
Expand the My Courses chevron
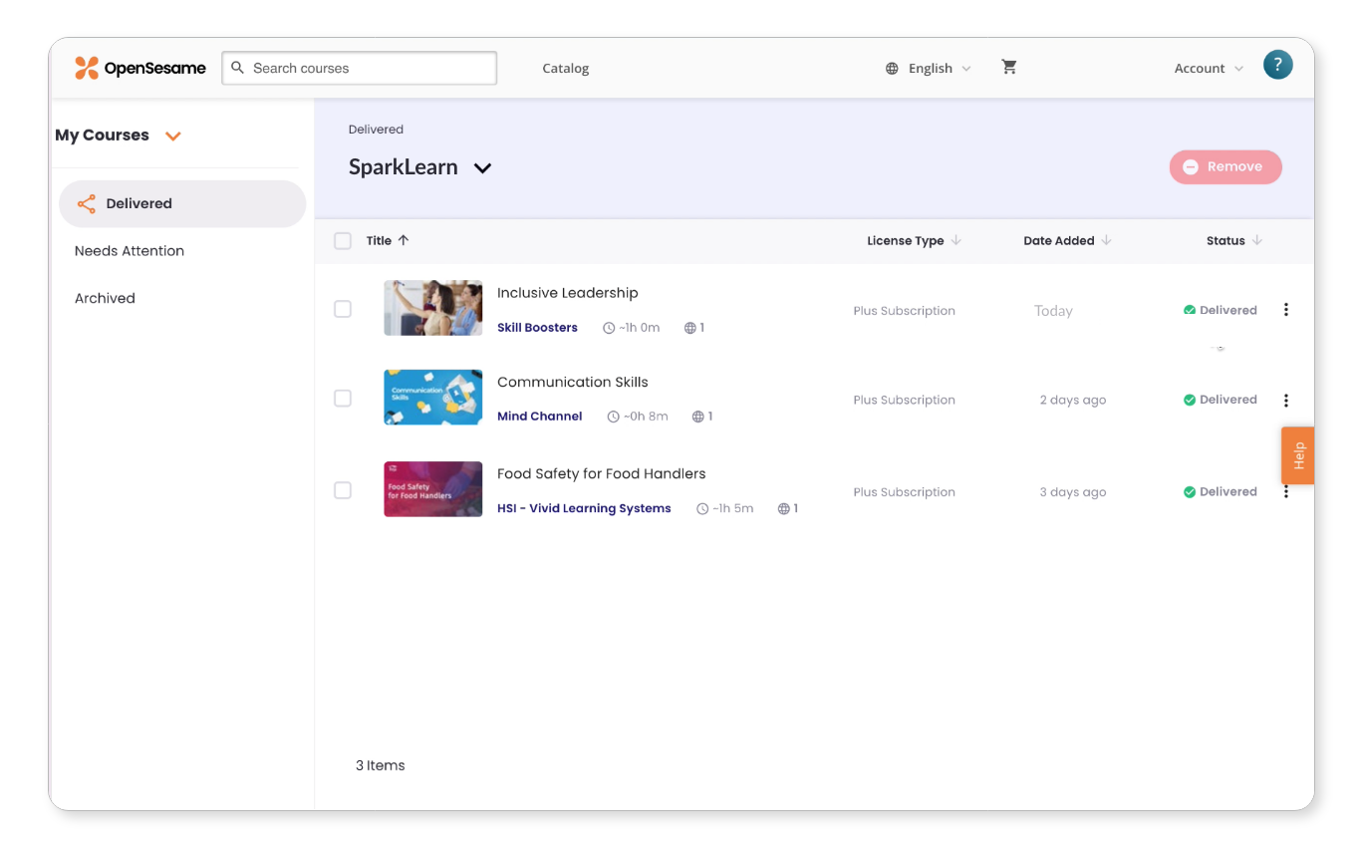(x=173, y=137)
